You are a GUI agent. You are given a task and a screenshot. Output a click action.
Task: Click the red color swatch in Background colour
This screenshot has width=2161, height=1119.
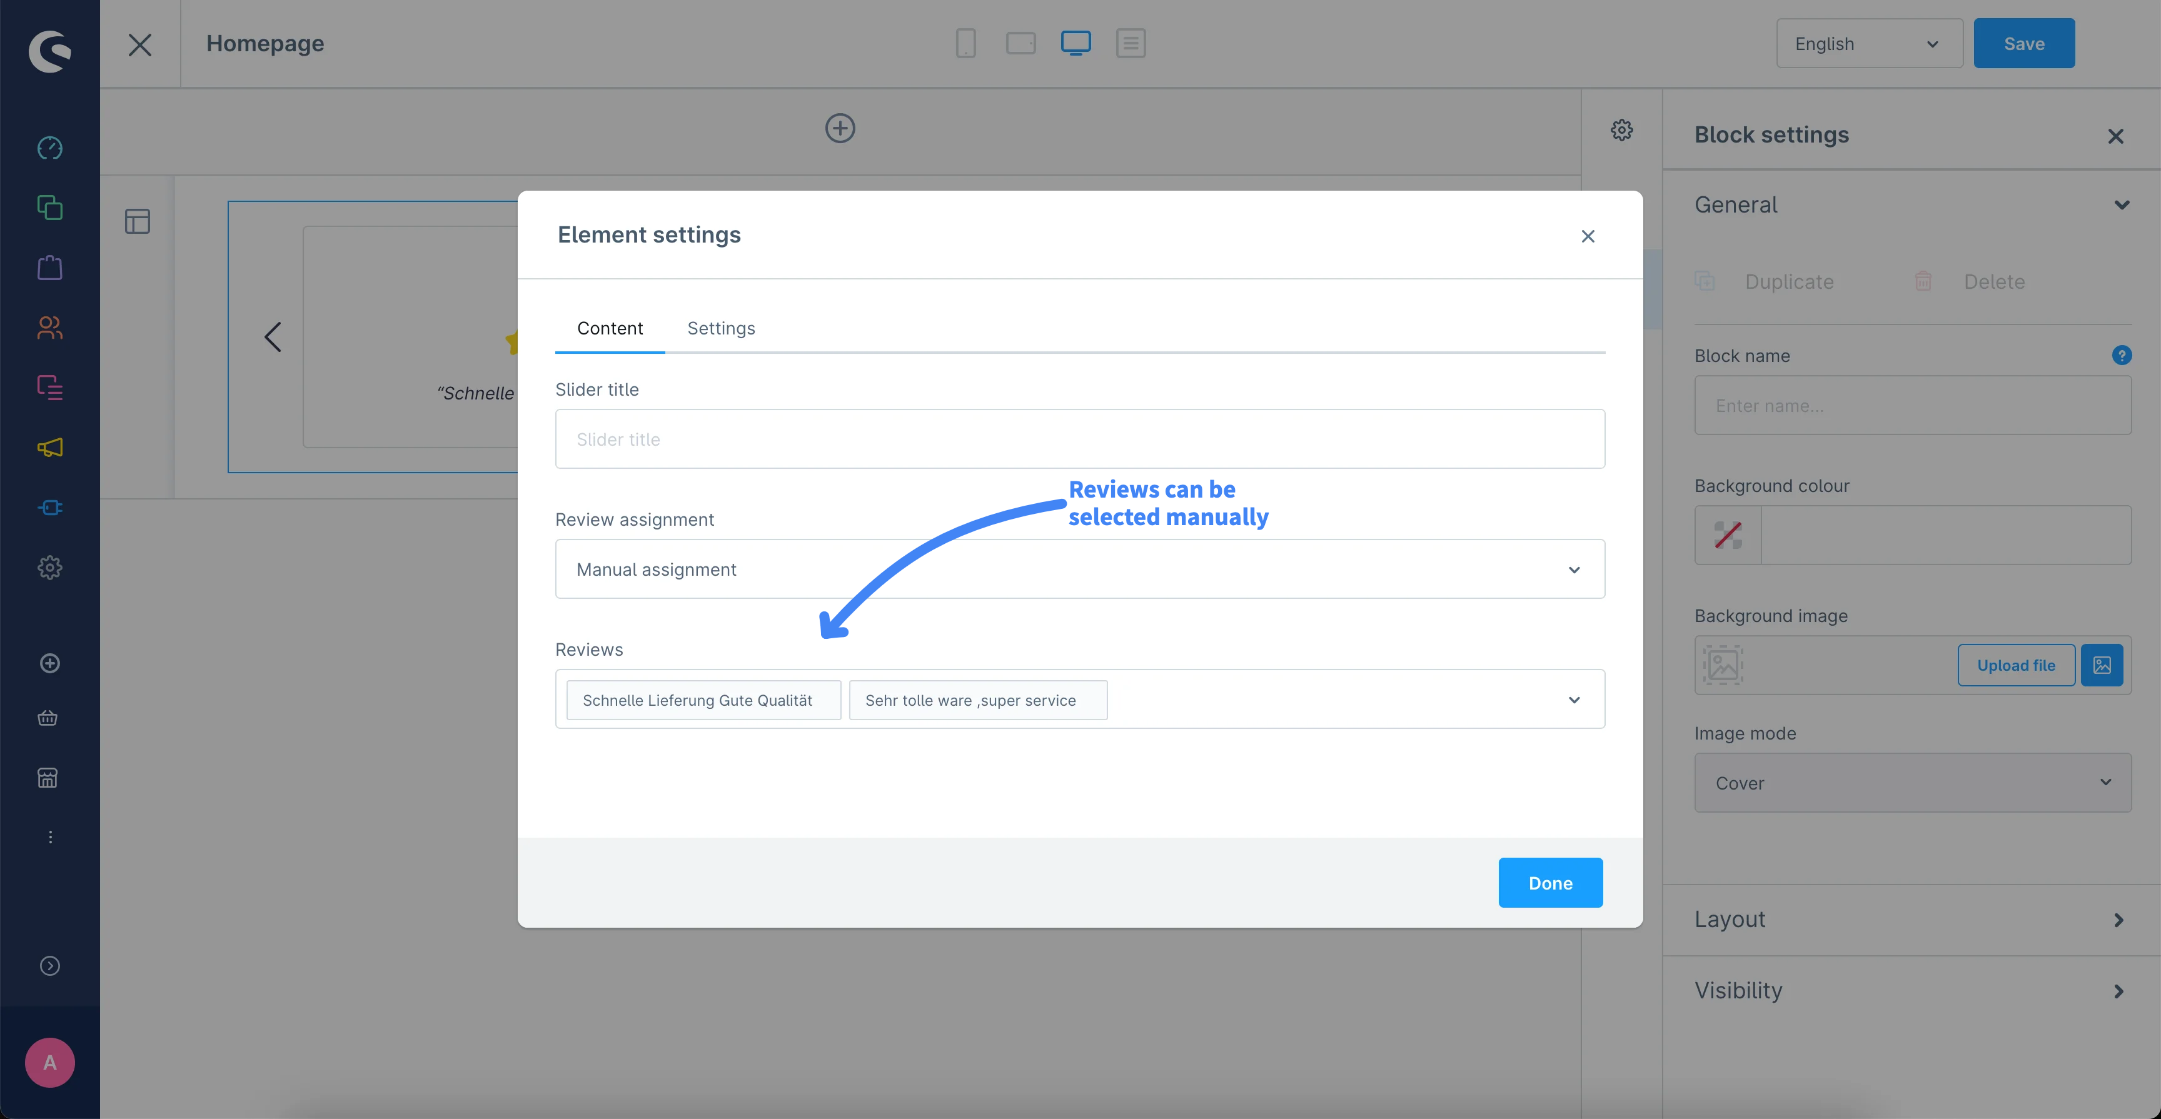(x=1727, y=534)
